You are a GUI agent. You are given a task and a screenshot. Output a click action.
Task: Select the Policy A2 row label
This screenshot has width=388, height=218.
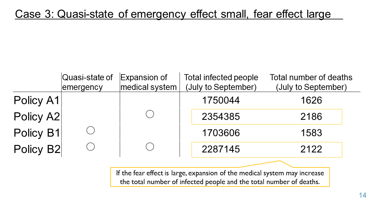coord(37,117)
